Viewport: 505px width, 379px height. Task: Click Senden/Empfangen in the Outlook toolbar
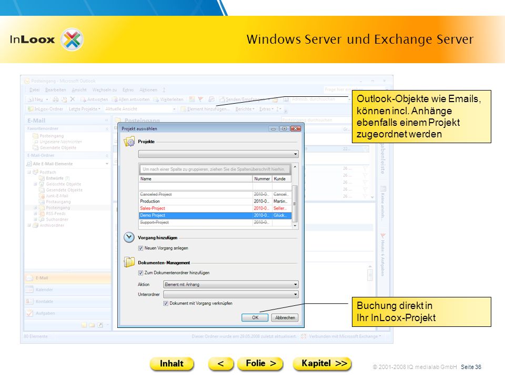[244, 99]
